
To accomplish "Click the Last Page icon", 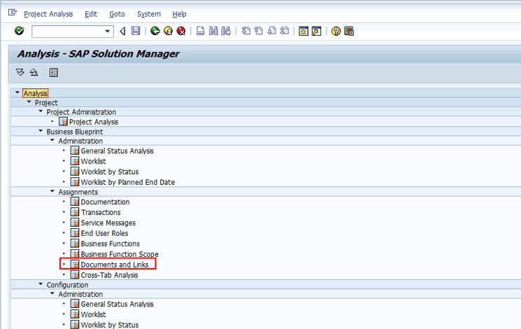I will click(285, 31).
